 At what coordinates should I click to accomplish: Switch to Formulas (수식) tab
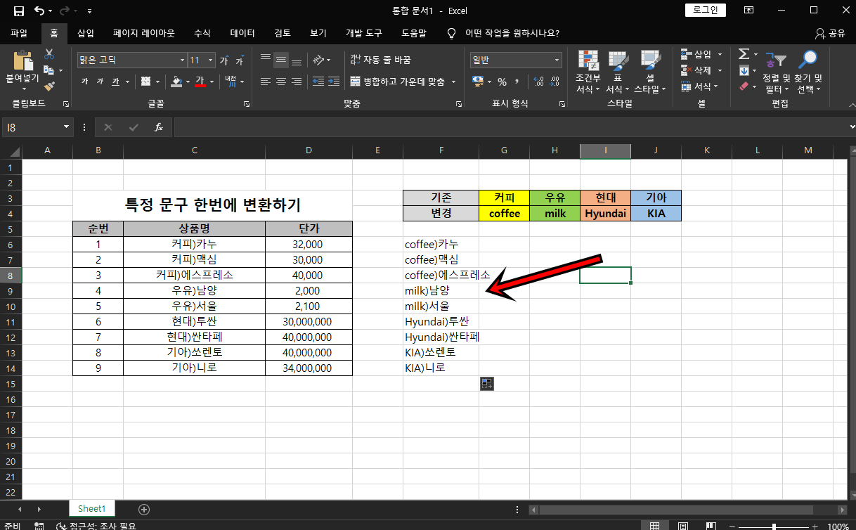tap(202, 33)
